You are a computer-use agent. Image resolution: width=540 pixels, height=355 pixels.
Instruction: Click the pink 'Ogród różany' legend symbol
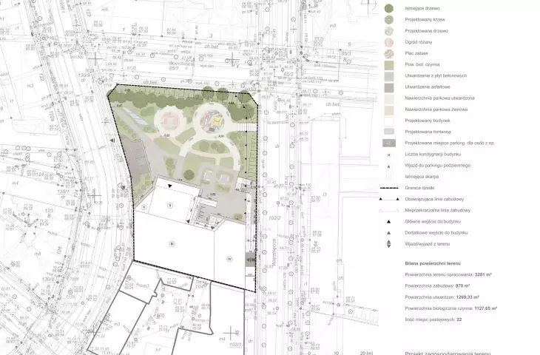tap(389, 42)
